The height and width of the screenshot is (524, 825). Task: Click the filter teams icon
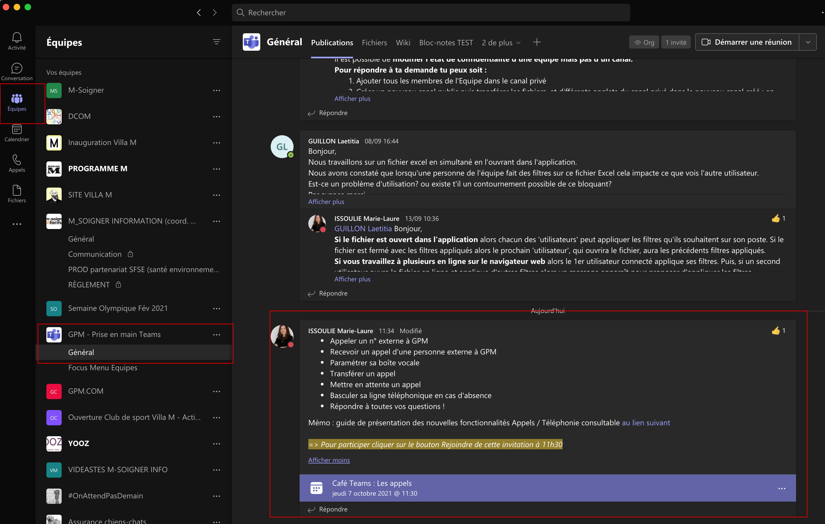[x=216, y=42]
